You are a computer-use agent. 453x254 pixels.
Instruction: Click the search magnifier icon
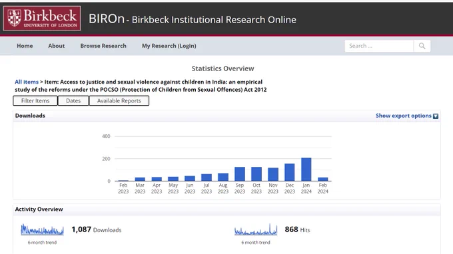pos(422,46)
